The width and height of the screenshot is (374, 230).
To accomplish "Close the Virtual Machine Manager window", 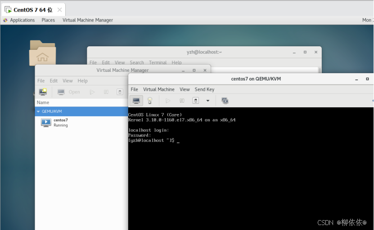I will (205, 70).
